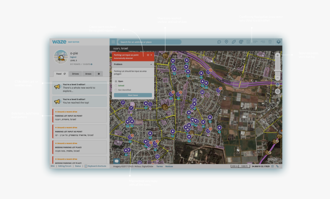This screenshot has width=330, height=199.
Task: Click the רעננה, Israel location bar text
Action: pos(120,48)
